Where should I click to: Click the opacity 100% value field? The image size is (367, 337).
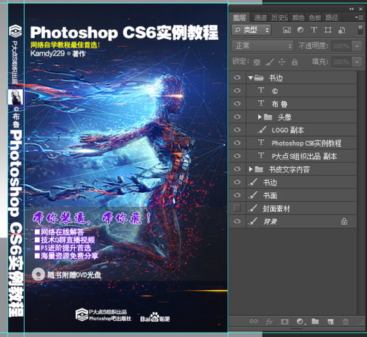(x=342, y=46)
